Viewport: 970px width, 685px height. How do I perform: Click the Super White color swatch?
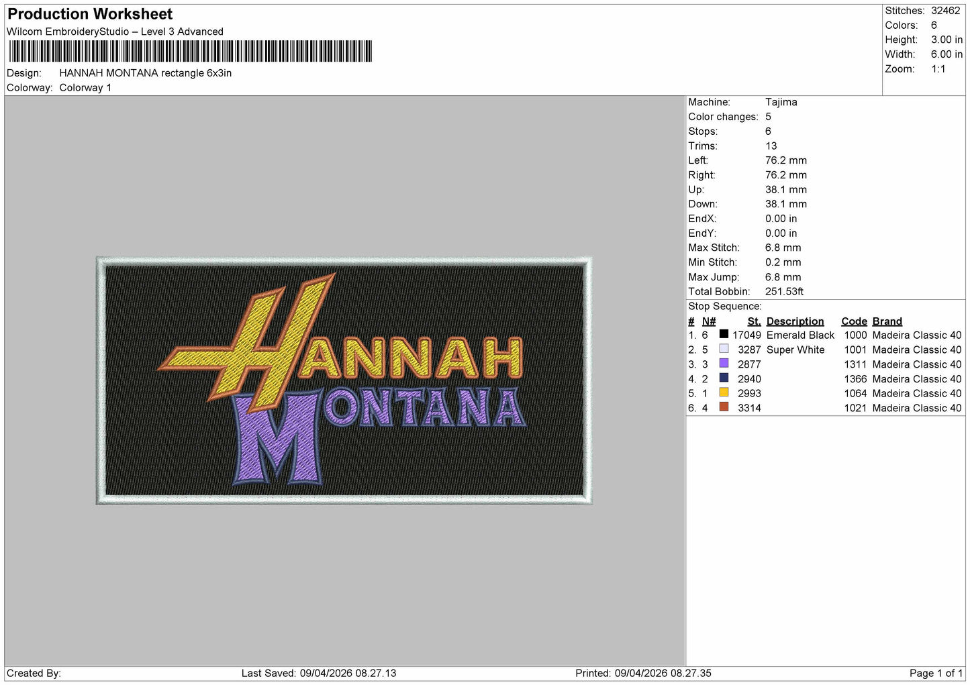[724, 349]
